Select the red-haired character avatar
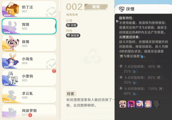172x120 pixels. [x=131, y=104]
